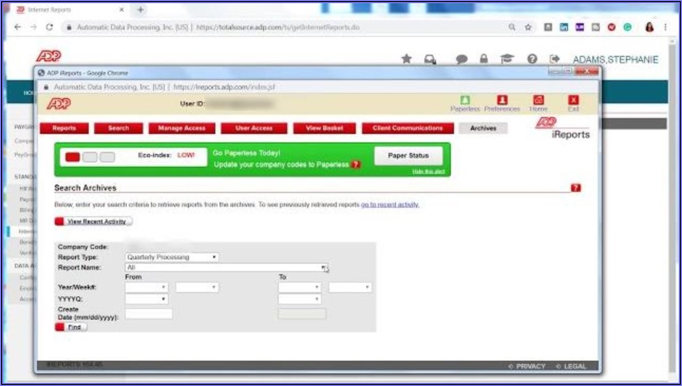Click the lock icon in ADP header
682x386 pixels.
(x=484, y=59)
